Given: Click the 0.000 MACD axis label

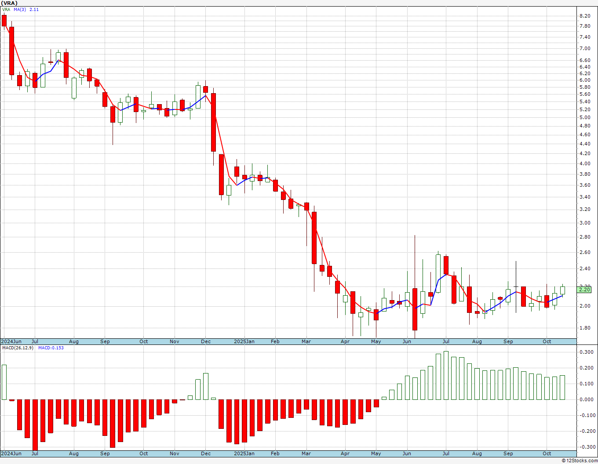Looking at the screenshot, I should [x=586, y=399].
